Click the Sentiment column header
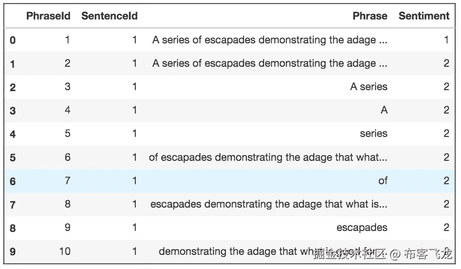This screenshot has height=269, width=461. point(424,16)
